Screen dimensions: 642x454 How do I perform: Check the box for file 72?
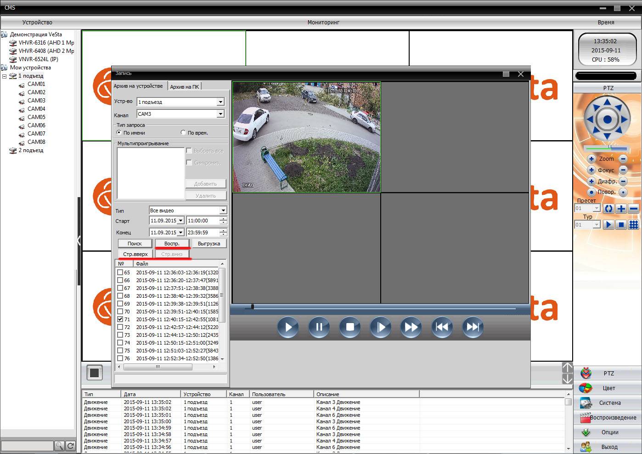[x=120, y=327]
